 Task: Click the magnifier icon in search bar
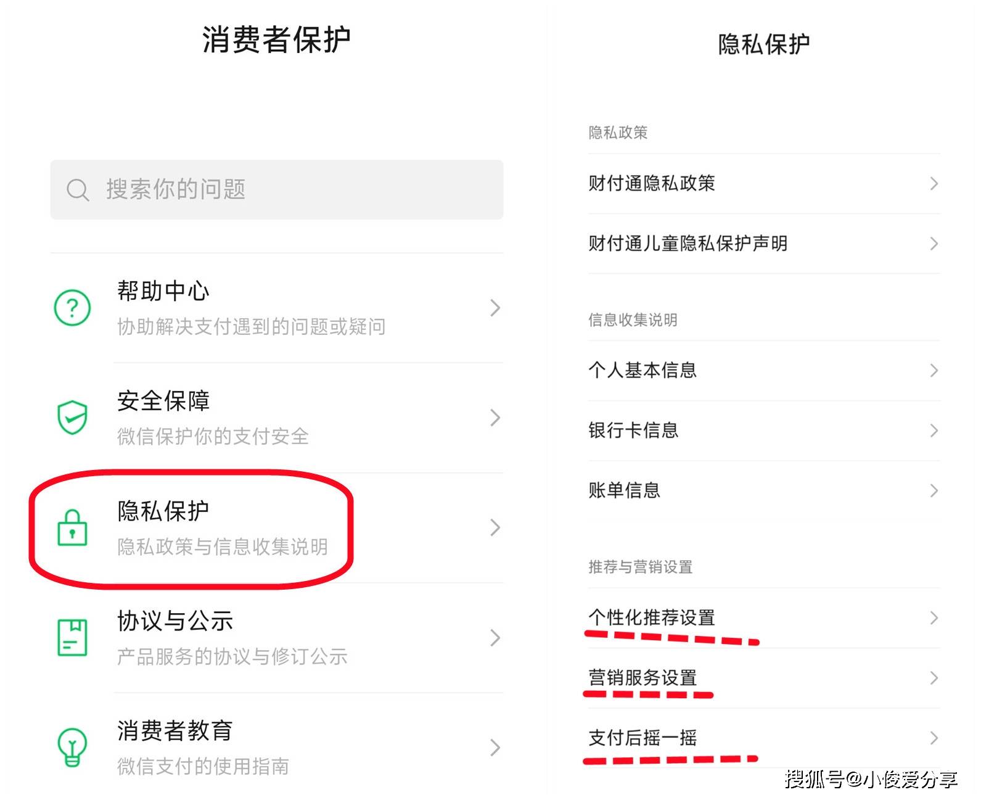point(78,190)
